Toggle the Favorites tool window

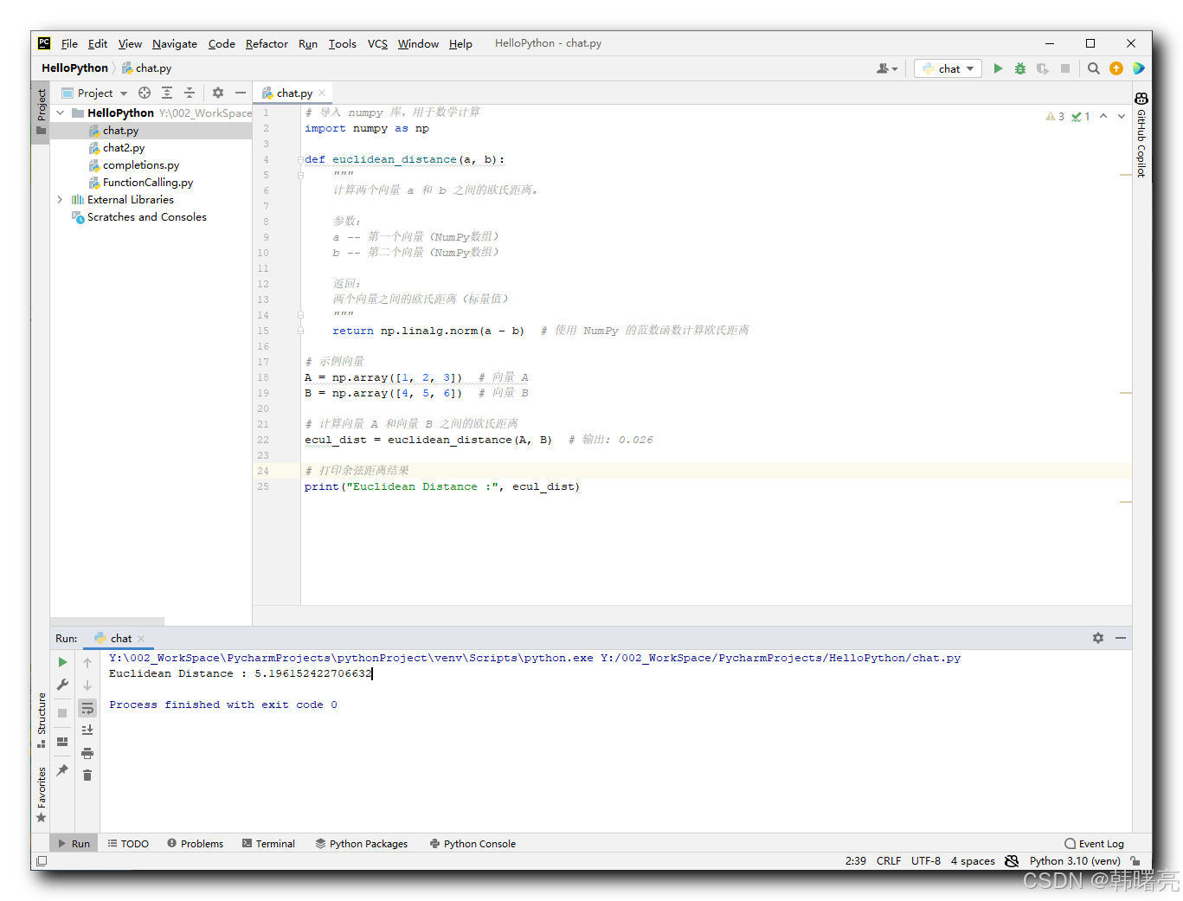point(41,795)
